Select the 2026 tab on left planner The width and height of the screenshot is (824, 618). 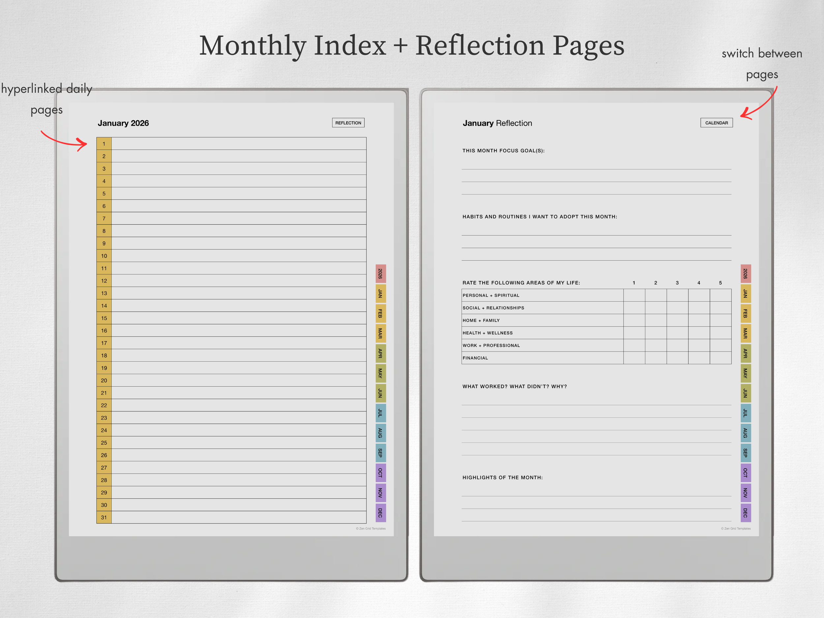click(x=380, y=274)
